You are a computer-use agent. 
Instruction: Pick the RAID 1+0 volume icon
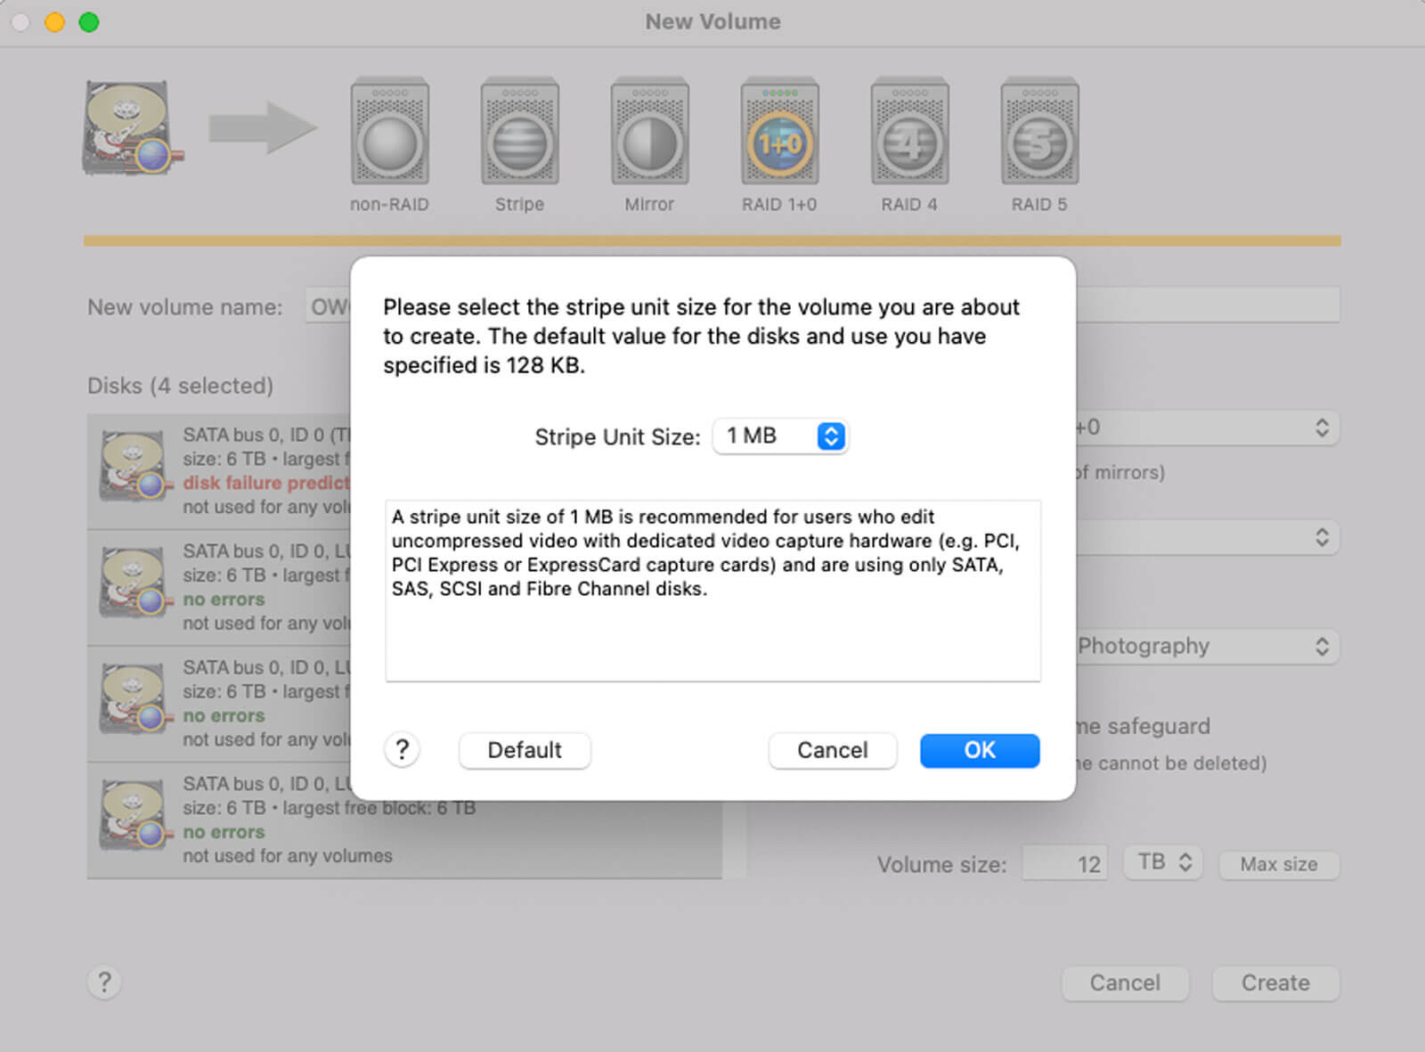pos(779,133)
